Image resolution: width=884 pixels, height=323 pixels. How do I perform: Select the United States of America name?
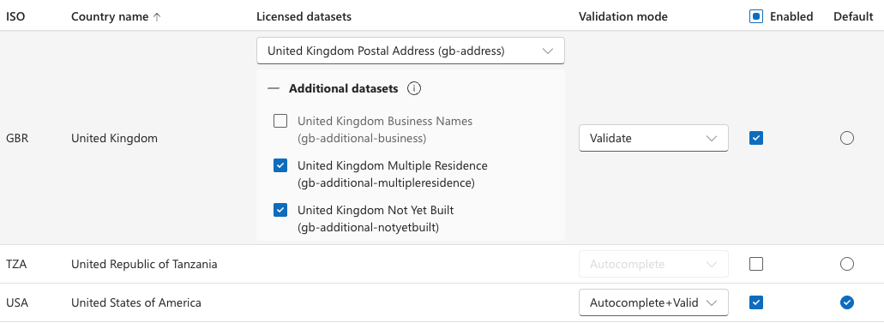135,302
